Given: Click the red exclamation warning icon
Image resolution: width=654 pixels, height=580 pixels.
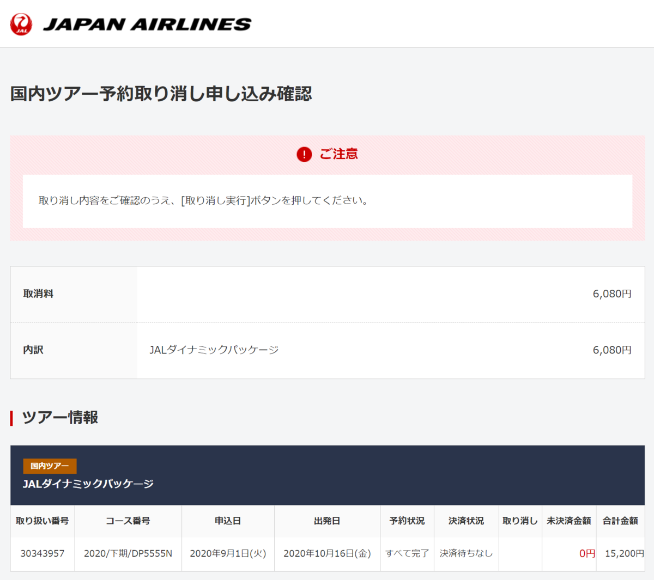Looking at the screenshot, I should [304, 154].
